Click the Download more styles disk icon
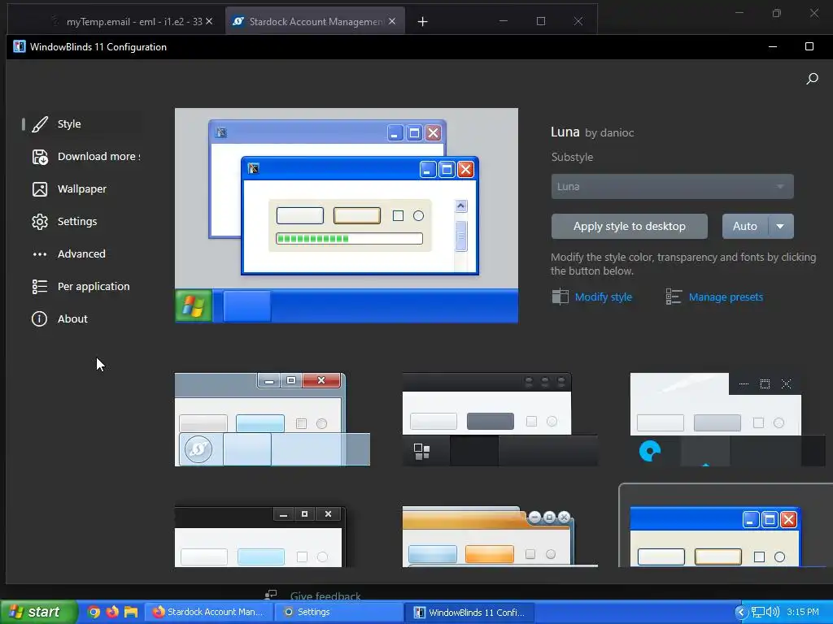This screenshot has width=833, height=624. (40, 157)
